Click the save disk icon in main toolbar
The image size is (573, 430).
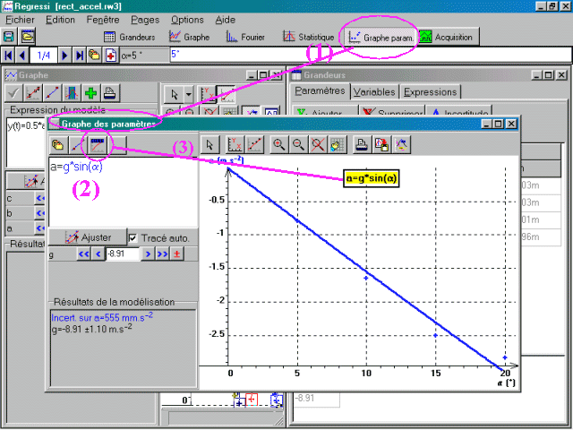pyautogui.click(x=9, y=37)
